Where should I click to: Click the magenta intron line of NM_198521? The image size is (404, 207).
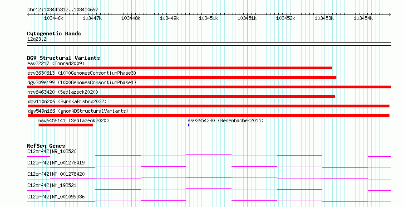pyautogui.click(x=209, y=189)
